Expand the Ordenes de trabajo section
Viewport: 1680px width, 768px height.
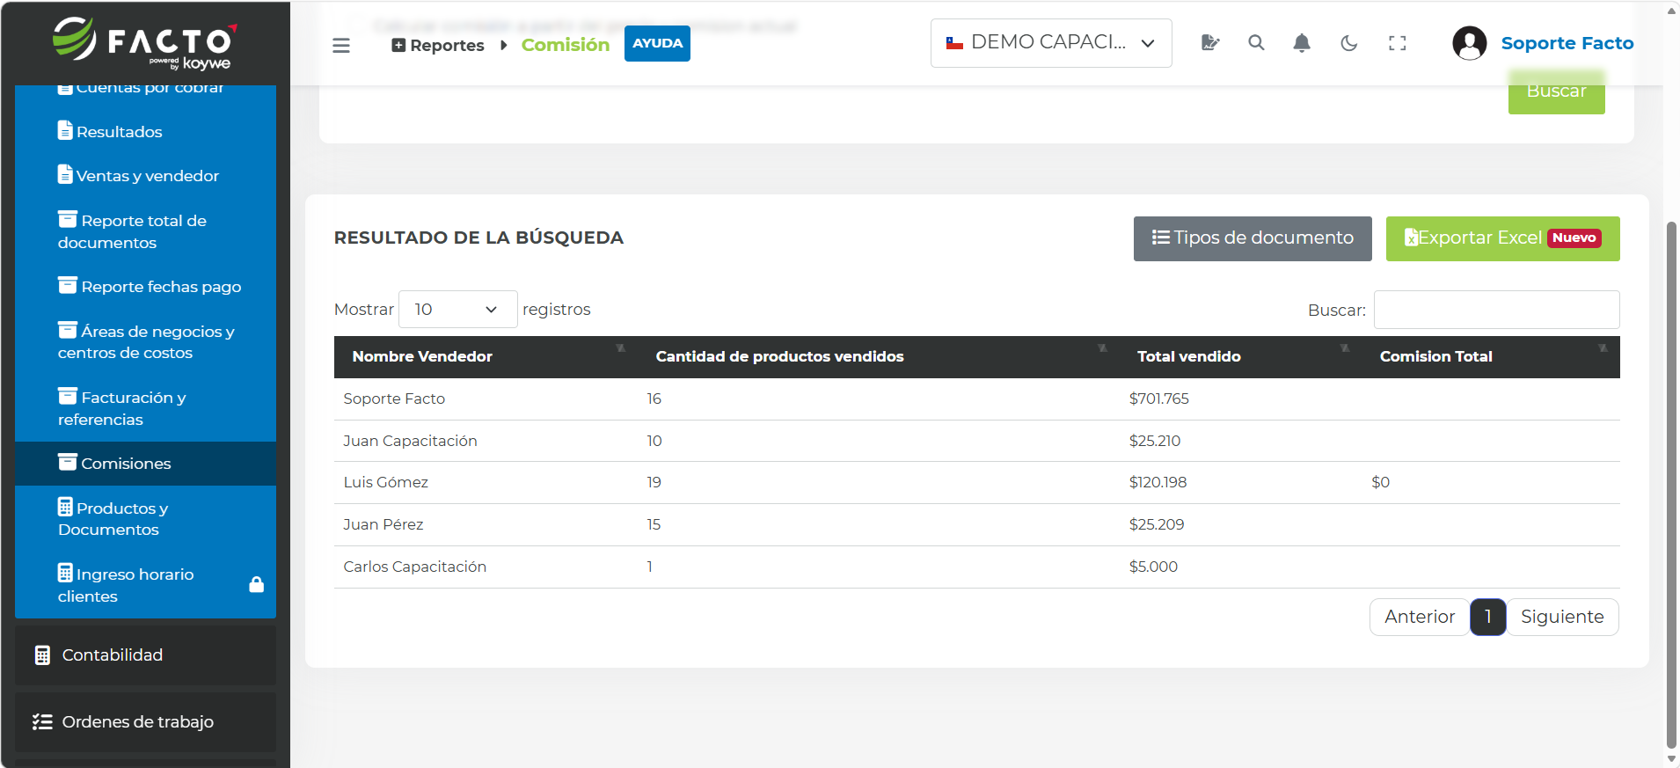pyautogui.click(x=145, y=721)
